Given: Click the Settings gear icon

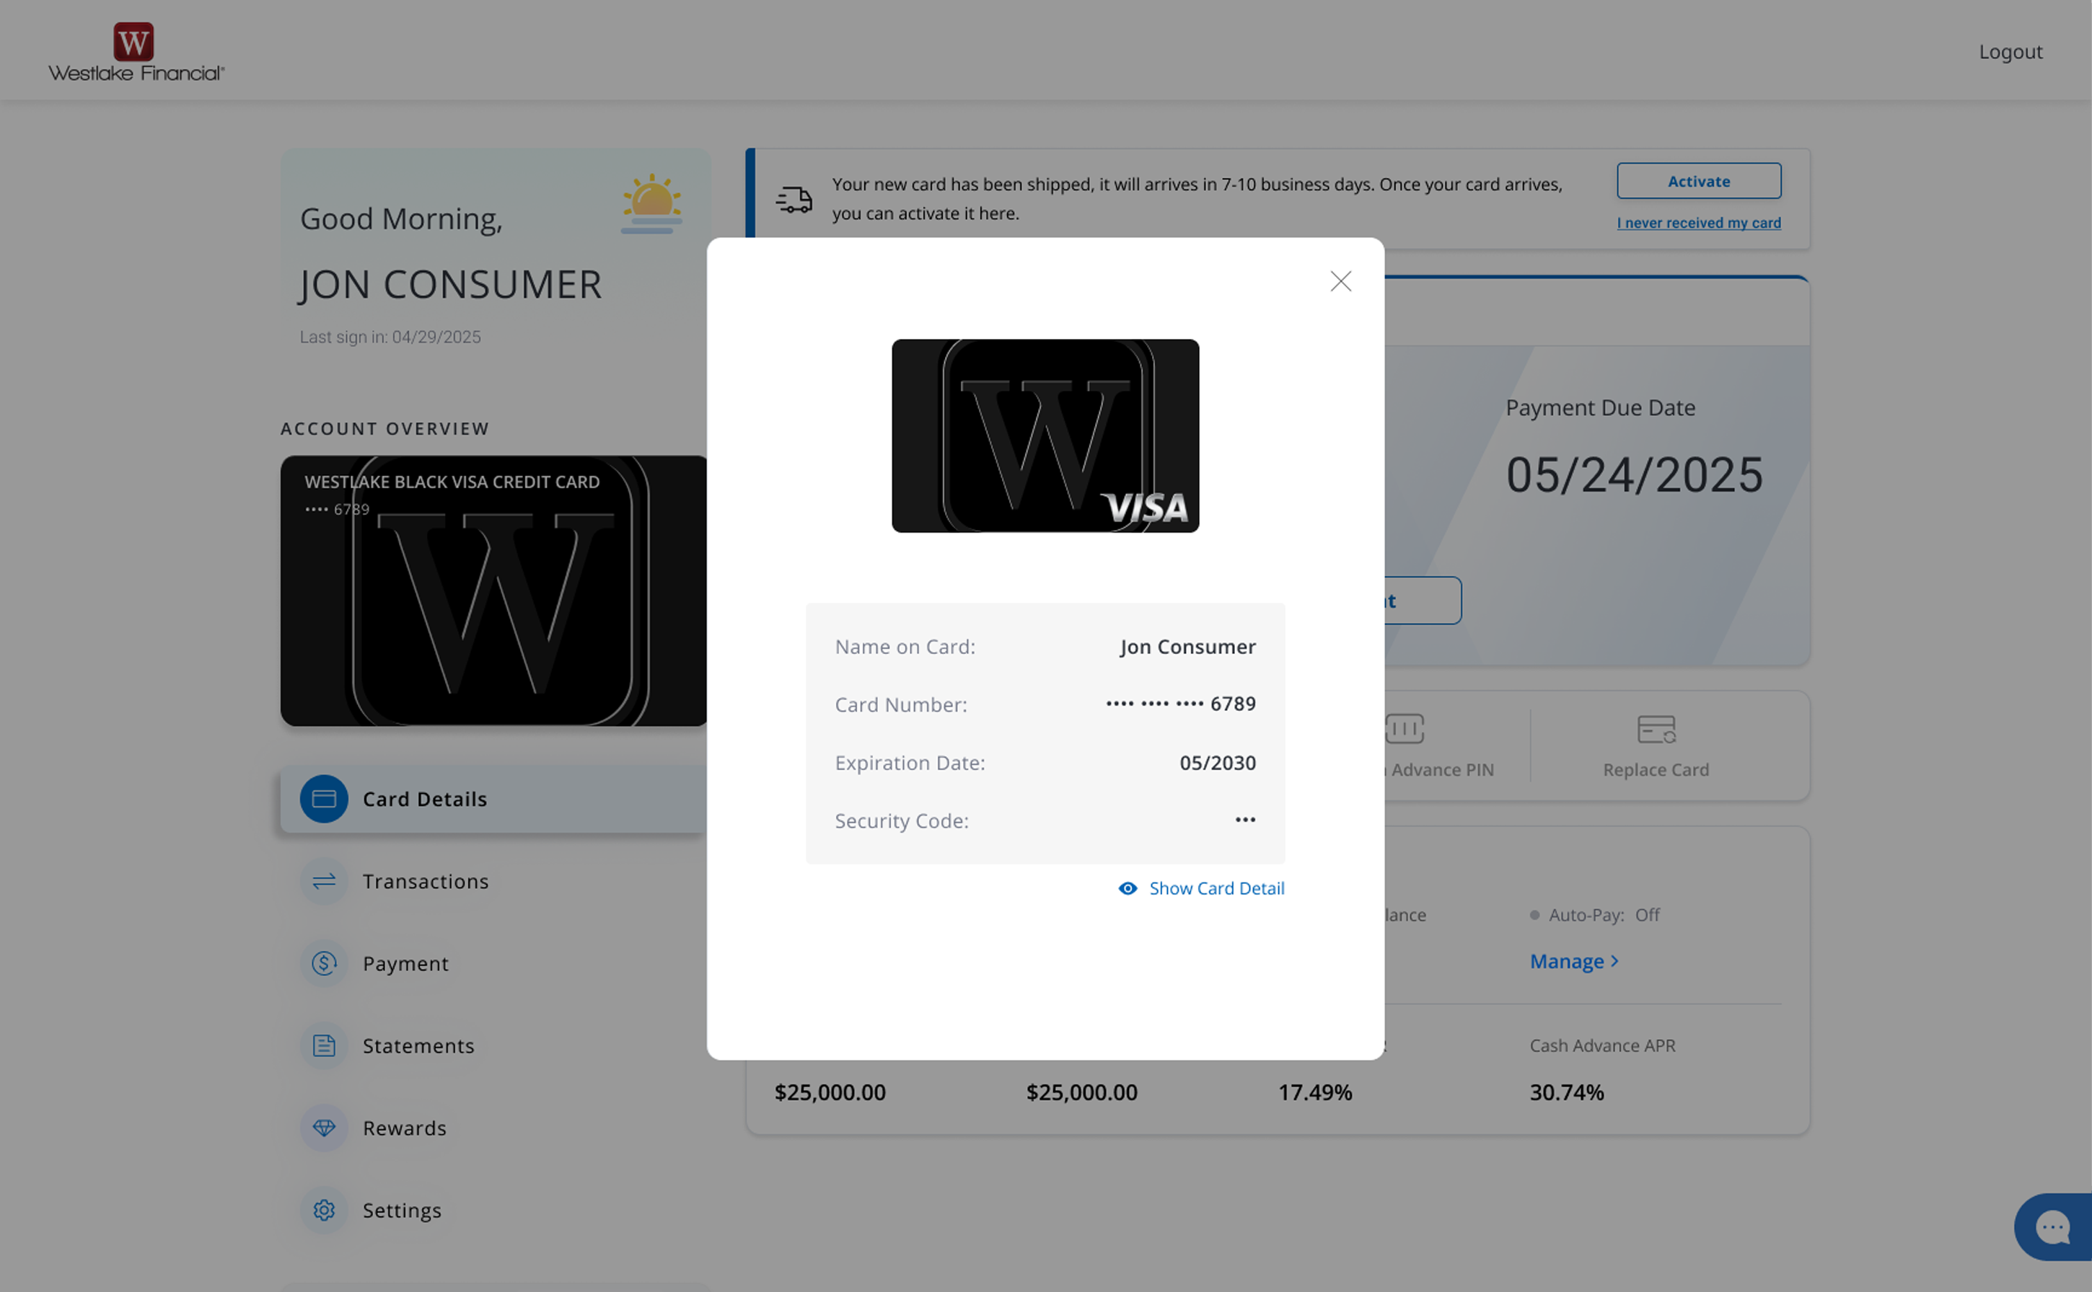Looking at the screenshot, I should (324, 1210).
